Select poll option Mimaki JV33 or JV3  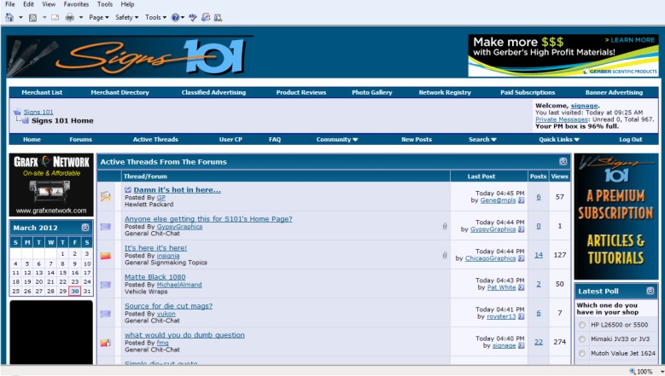pyautogui.click(x=582, y=338)
